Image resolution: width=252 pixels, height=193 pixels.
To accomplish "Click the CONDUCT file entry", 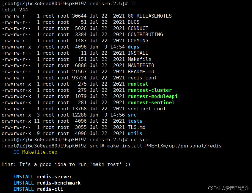I will [138, 28].
